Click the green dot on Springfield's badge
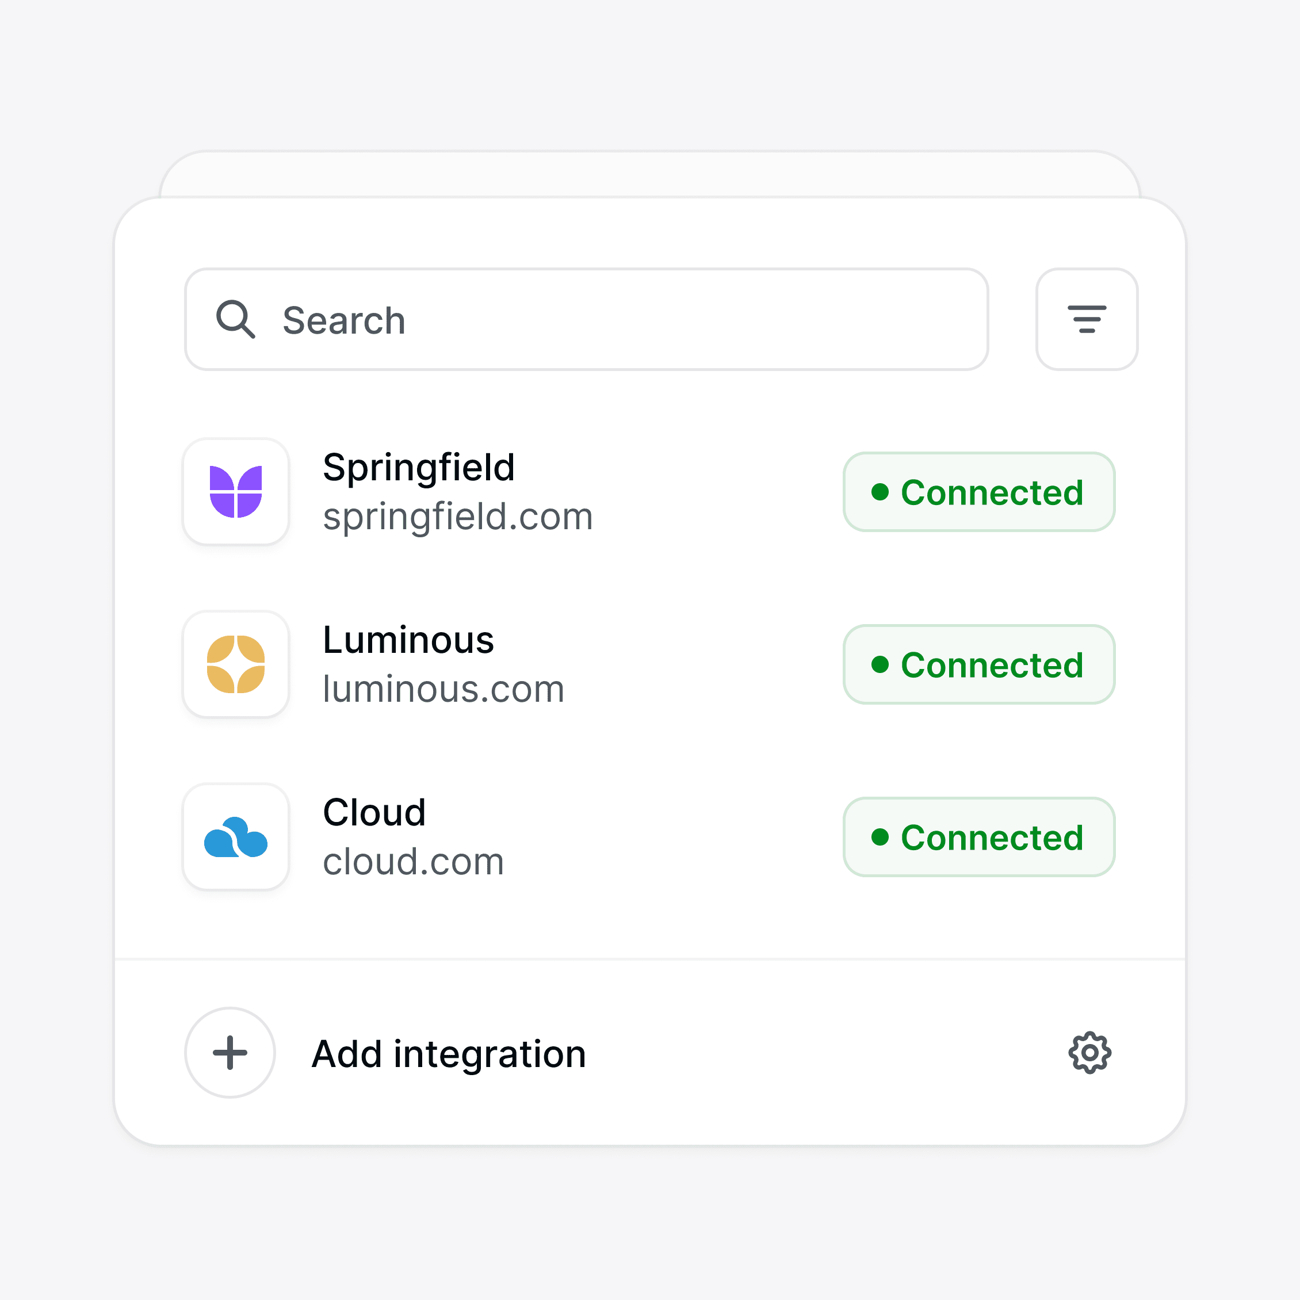 tap(880, 492)
